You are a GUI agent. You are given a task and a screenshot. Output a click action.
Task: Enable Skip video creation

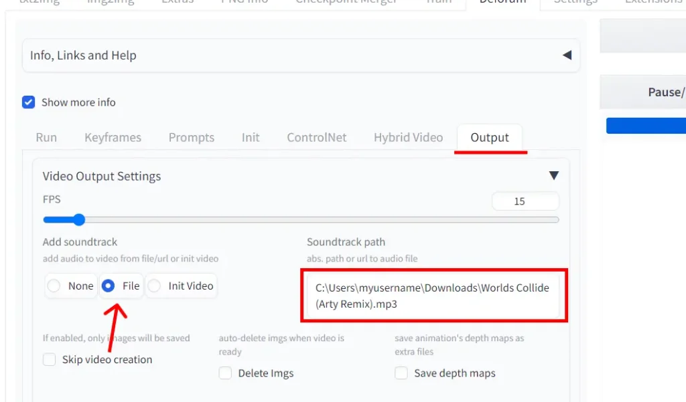pyautogui.click(x=50, y=360)
